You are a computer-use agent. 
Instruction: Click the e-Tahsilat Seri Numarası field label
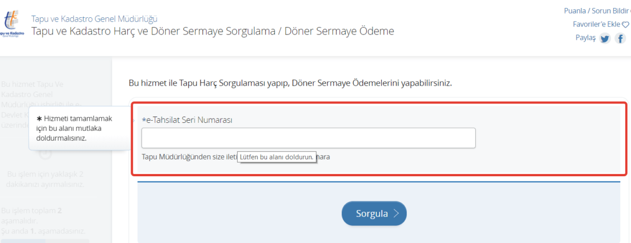coord(189,120)
